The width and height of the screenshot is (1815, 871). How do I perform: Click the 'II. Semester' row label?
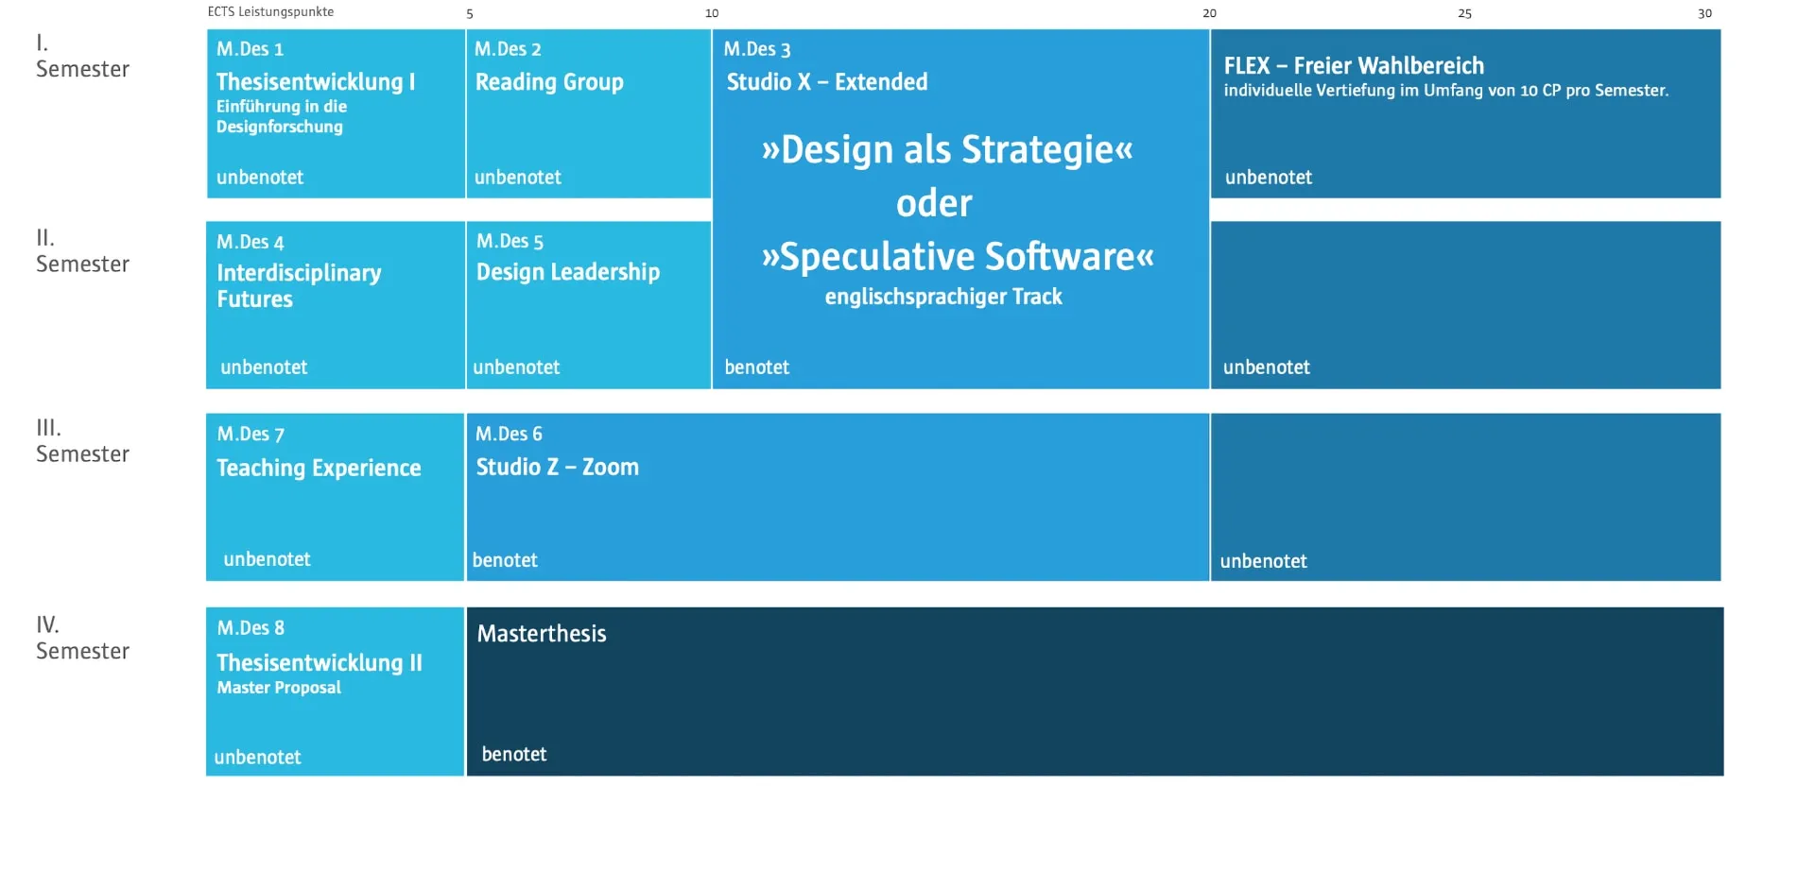82,251
